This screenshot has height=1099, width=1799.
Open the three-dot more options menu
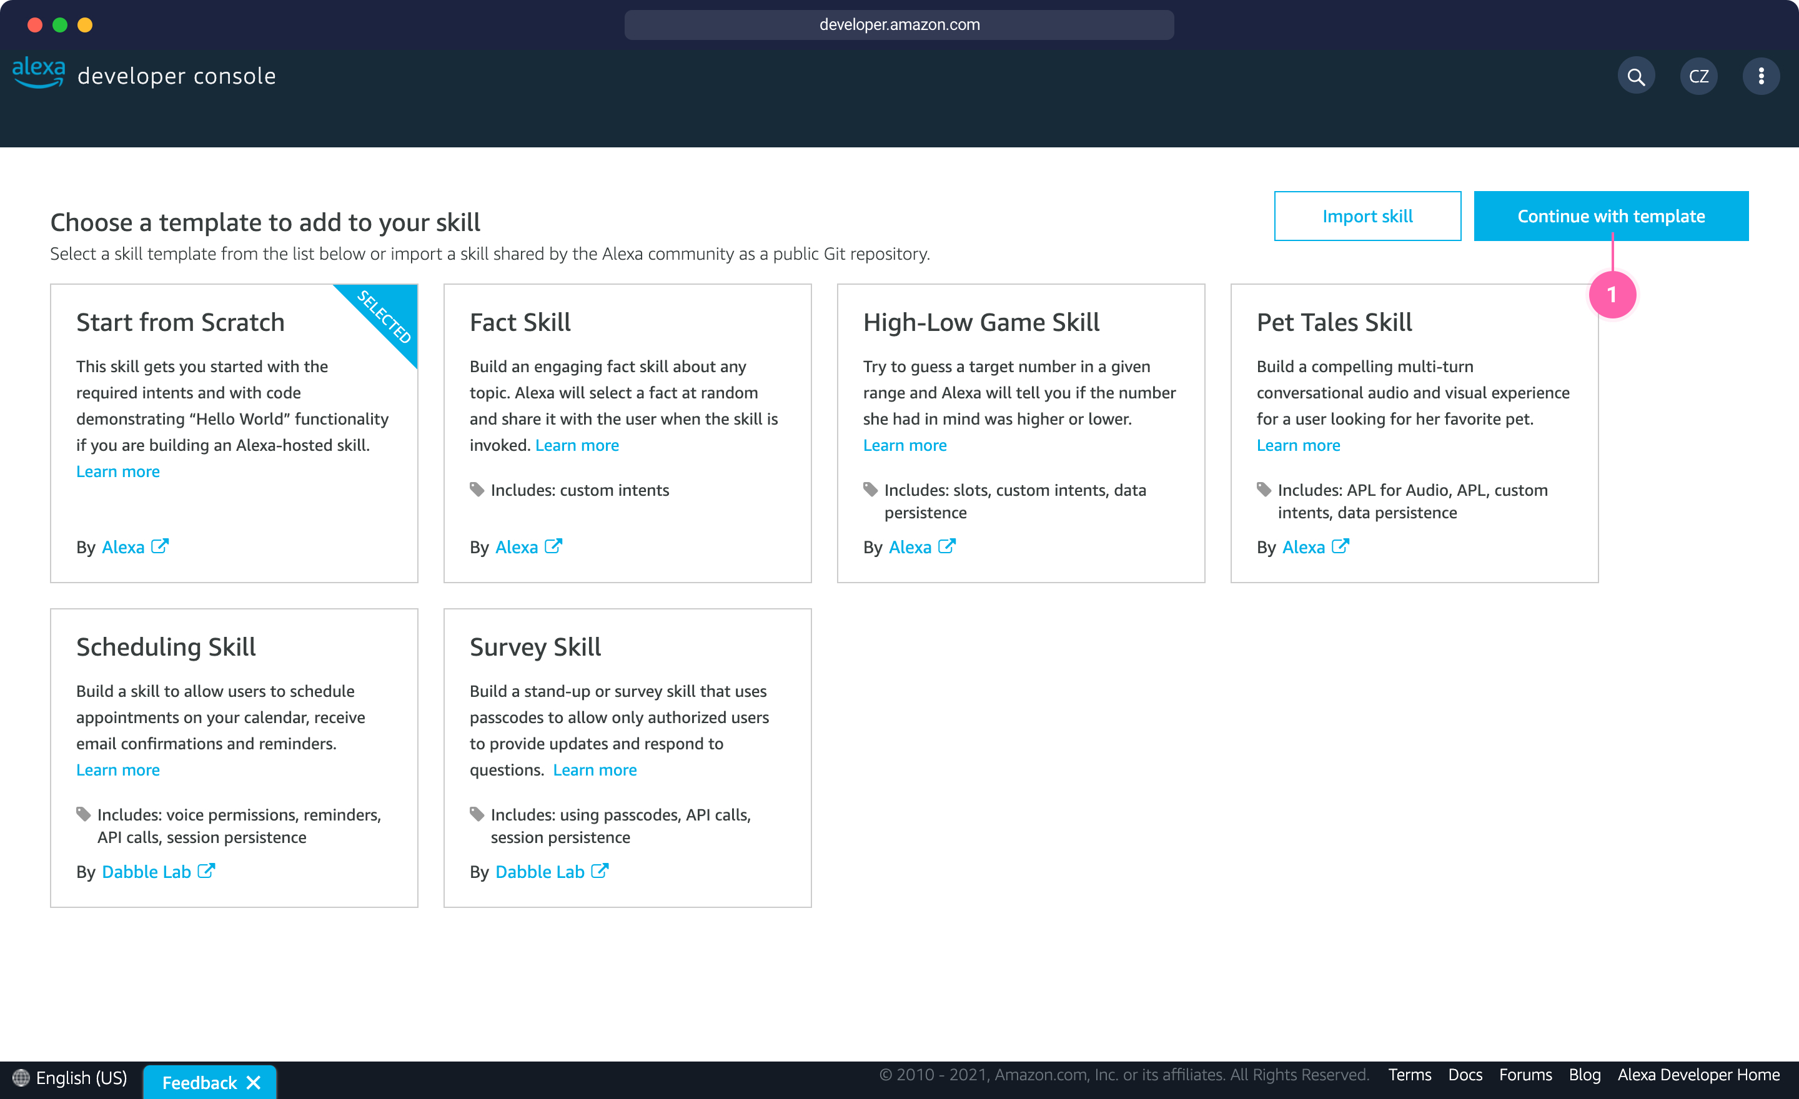coord(1760,77)
